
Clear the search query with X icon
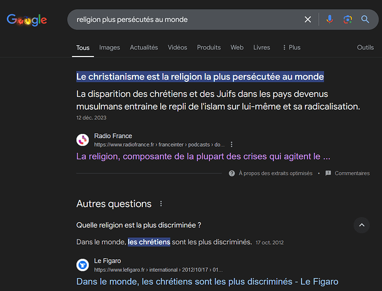(x=308, y=20)
